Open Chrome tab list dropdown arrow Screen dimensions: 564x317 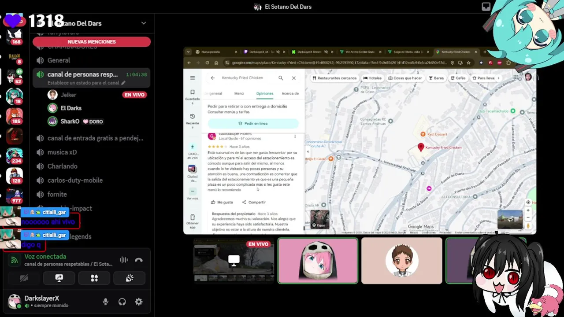coord(189,52)
